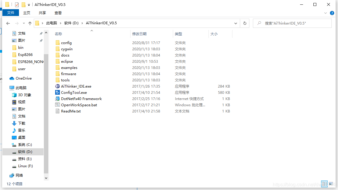Expand the root breadcrumb chevron before 此电脑
This screenshot has height=190, width=338.
tap(42, 23)
